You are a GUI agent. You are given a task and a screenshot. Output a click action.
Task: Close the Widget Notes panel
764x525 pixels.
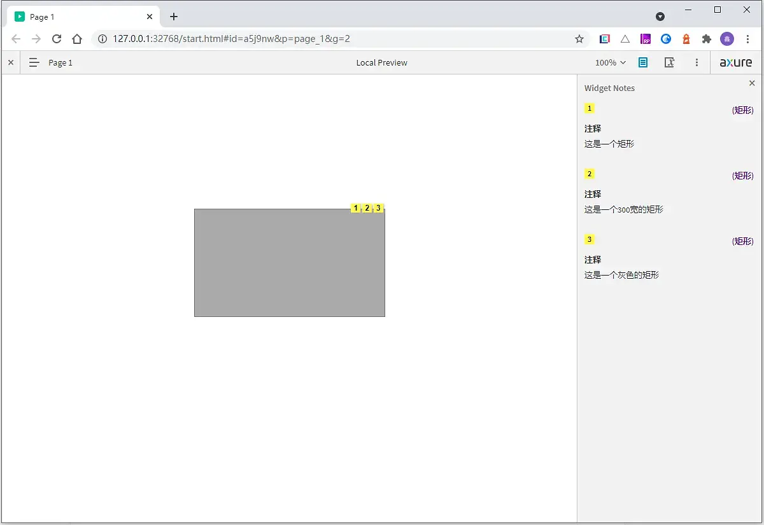tap(752, 83)
